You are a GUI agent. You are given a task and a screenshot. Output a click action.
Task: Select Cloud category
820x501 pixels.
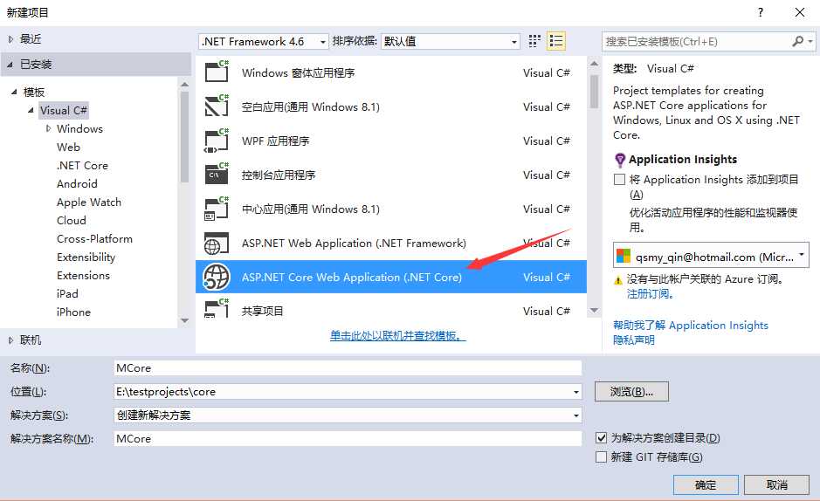(x=71, y=221)
